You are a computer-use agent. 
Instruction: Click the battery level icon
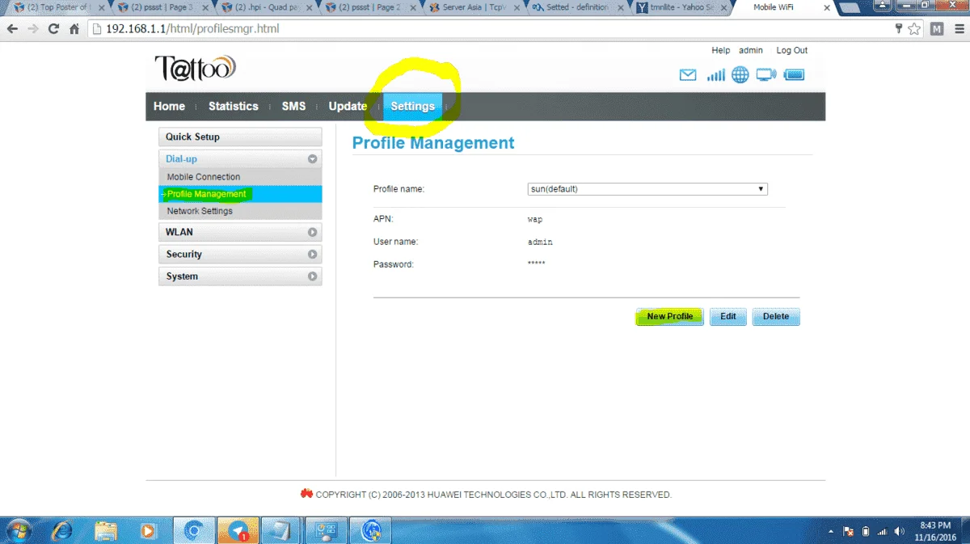coord(794,75)
